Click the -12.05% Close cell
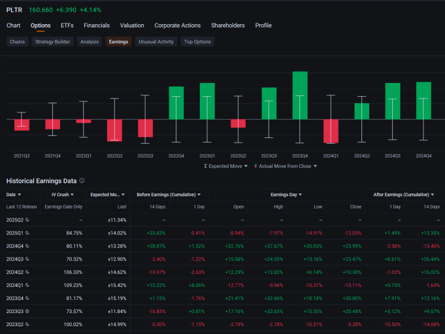Viewport: 445px width, 334px height. coord(352,233)
